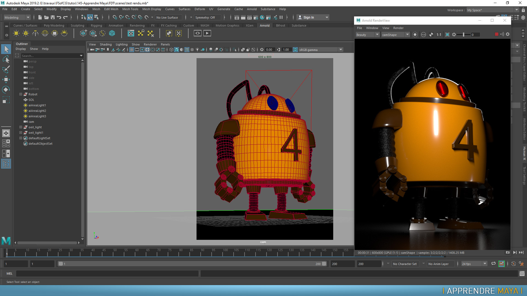Image resolution: width=527 pixels, height=296 pixels.
Task: Create Arnold physical sky shelf icon
Action: 64,33
